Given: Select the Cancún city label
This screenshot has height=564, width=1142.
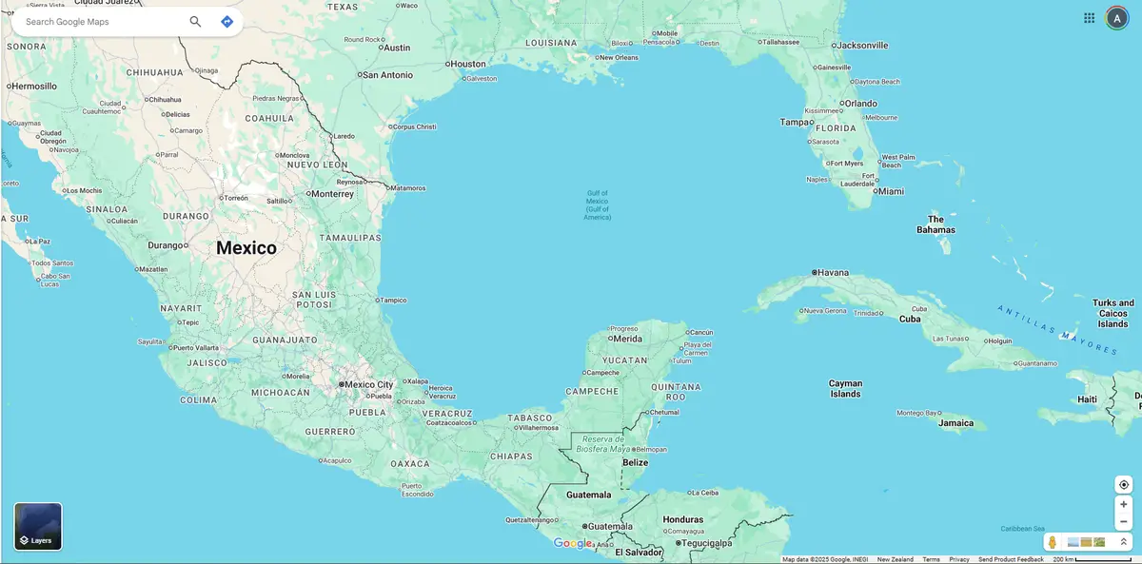Looking at the screenshot, I should pos(701,332).
